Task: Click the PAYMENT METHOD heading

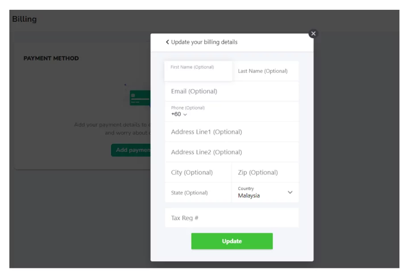Action: click(51, 58)
